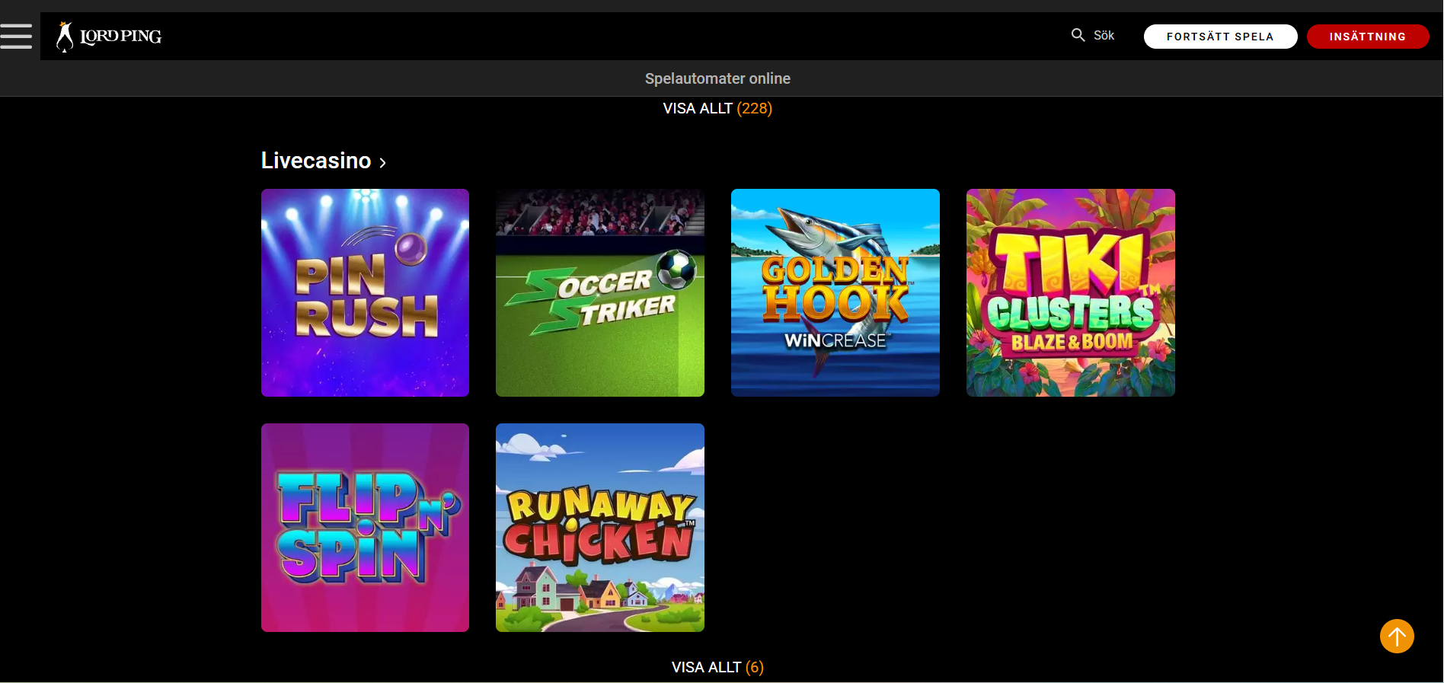Click Visa Allt (228) link
Screen dimensions: 1444x683
pyautogui.click(x=717, y=108)
